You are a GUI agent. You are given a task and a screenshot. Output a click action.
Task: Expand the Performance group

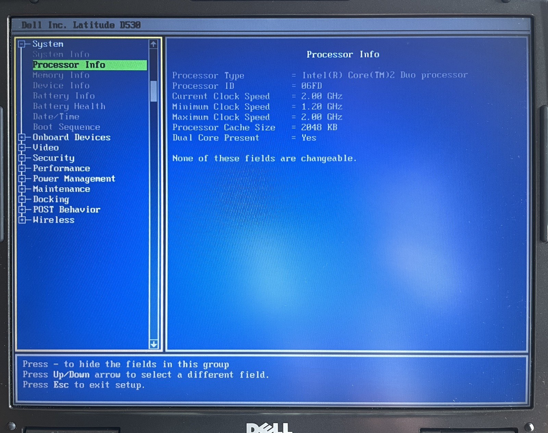pyautogui.click(x=22, y=168)
